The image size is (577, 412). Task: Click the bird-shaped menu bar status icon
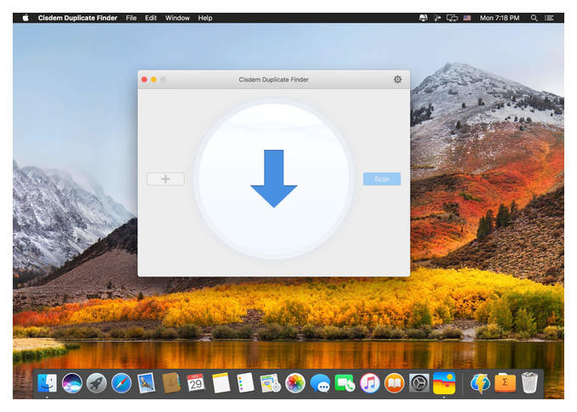[x=437, y=18]
